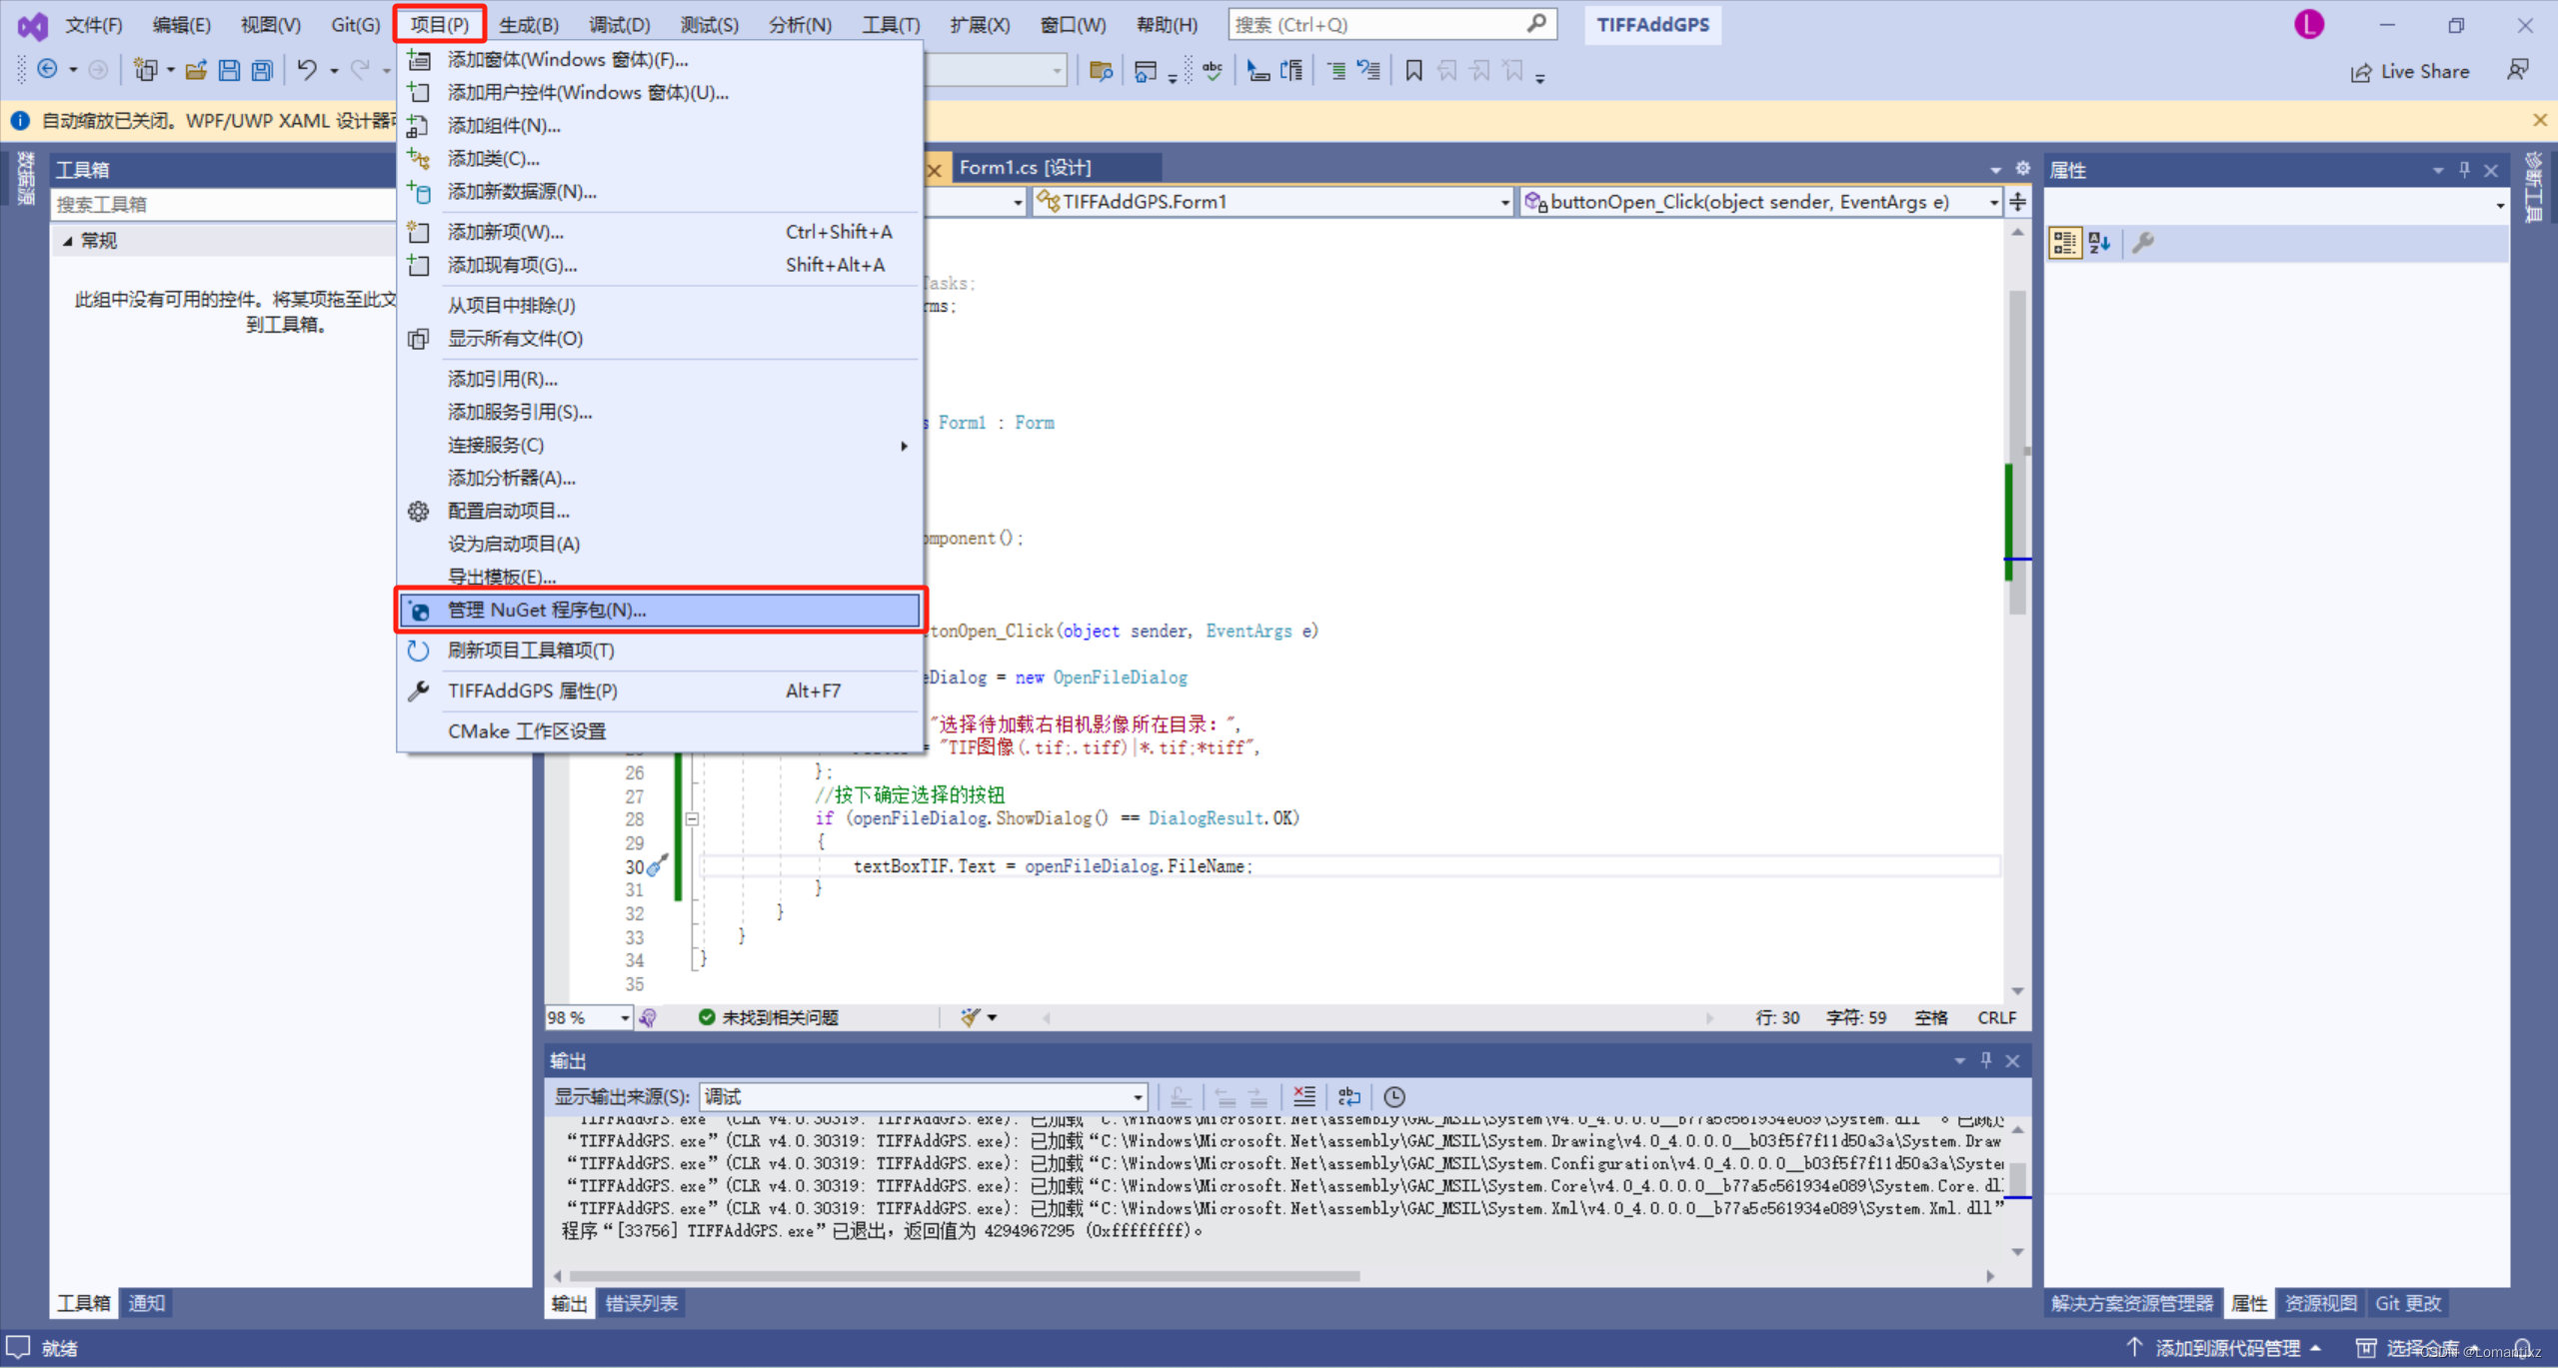Image resolution: width=2558 pixels, height=1368 pixels.
Task: Click the Find in Files folder icon
Action: point(1100,71)
